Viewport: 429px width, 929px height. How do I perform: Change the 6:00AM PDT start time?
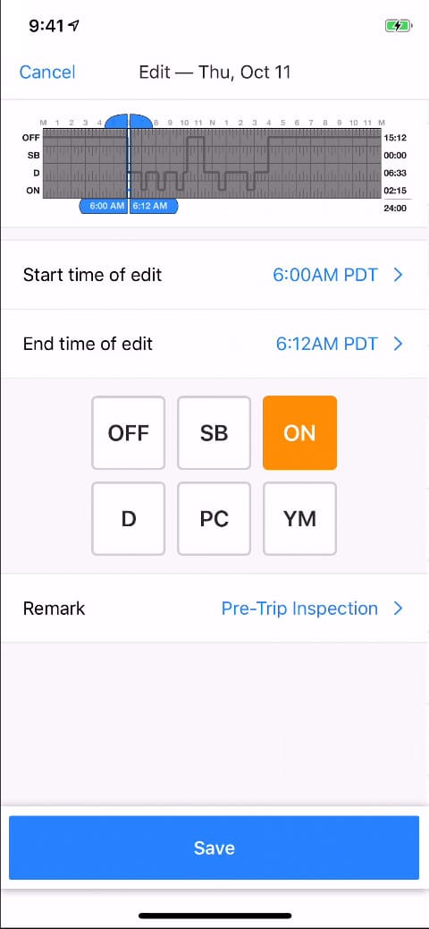pos(324,275)
